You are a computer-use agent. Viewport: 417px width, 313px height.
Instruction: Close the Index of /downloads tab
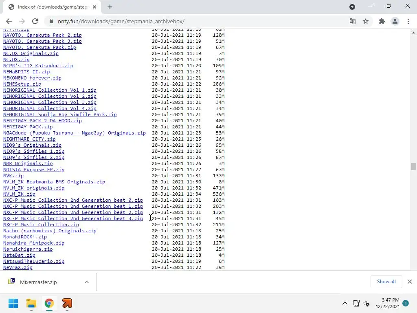(x=94, y=7)
